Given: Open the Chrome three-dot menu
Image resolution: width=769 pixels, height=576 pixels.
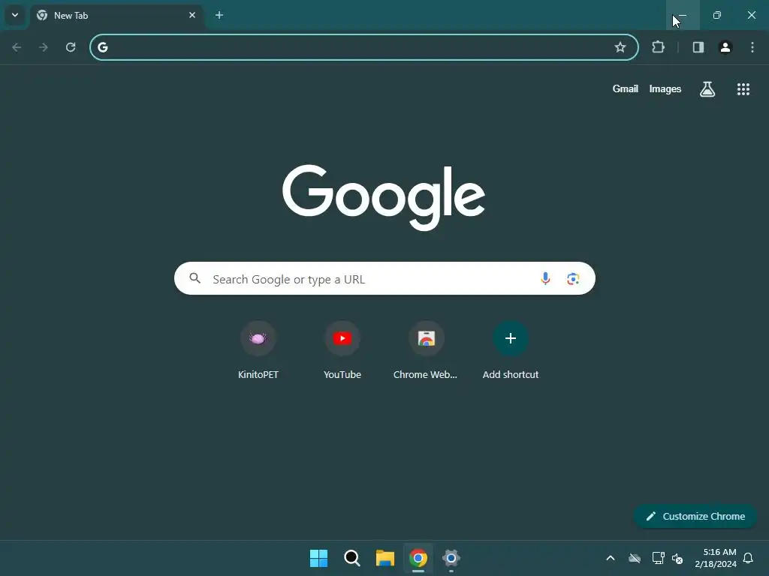Looking at the screenshot, I should (752, 47).
